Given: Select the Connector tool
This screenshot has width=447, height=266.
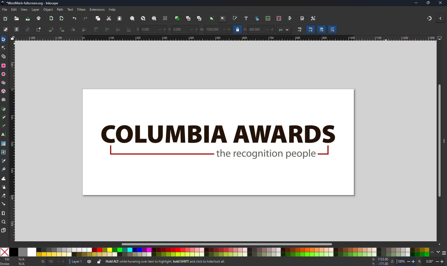Looking at the screenshot, I should pyautogui.click(x=3, y=204).
